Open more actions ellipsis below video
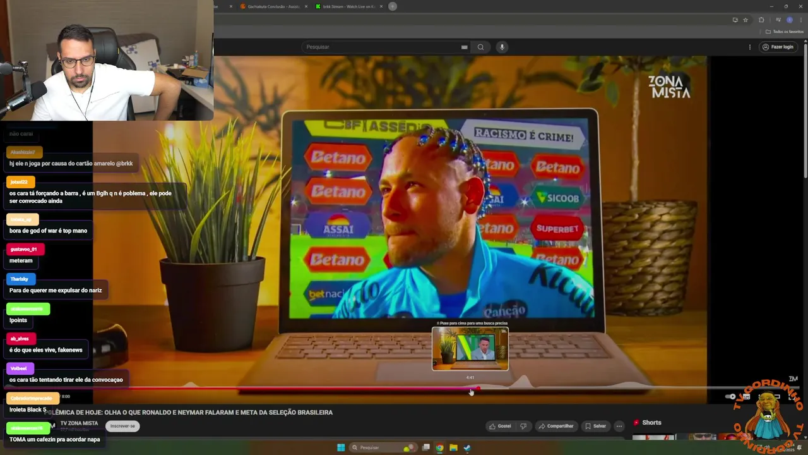 (619, 426)
